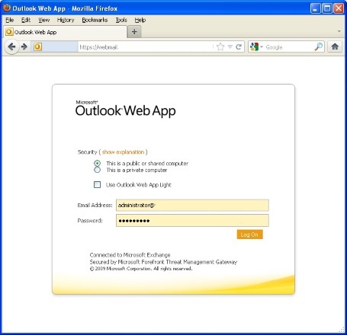Open the View menu
The height and width of the screenshot is (335, 347).
coord(44,20)
